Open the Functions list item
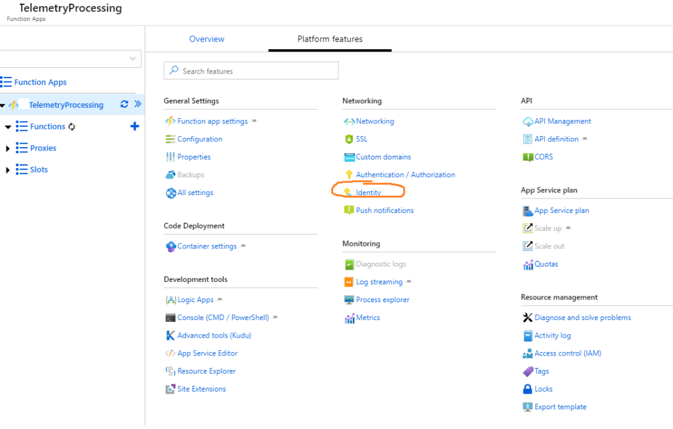This screenshot has width=673, height=429. tap(47, 127)
